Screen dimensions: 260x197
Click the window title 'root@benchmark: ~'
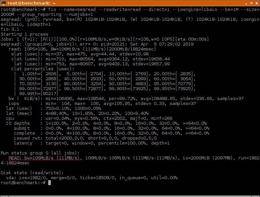coord(31,3)
